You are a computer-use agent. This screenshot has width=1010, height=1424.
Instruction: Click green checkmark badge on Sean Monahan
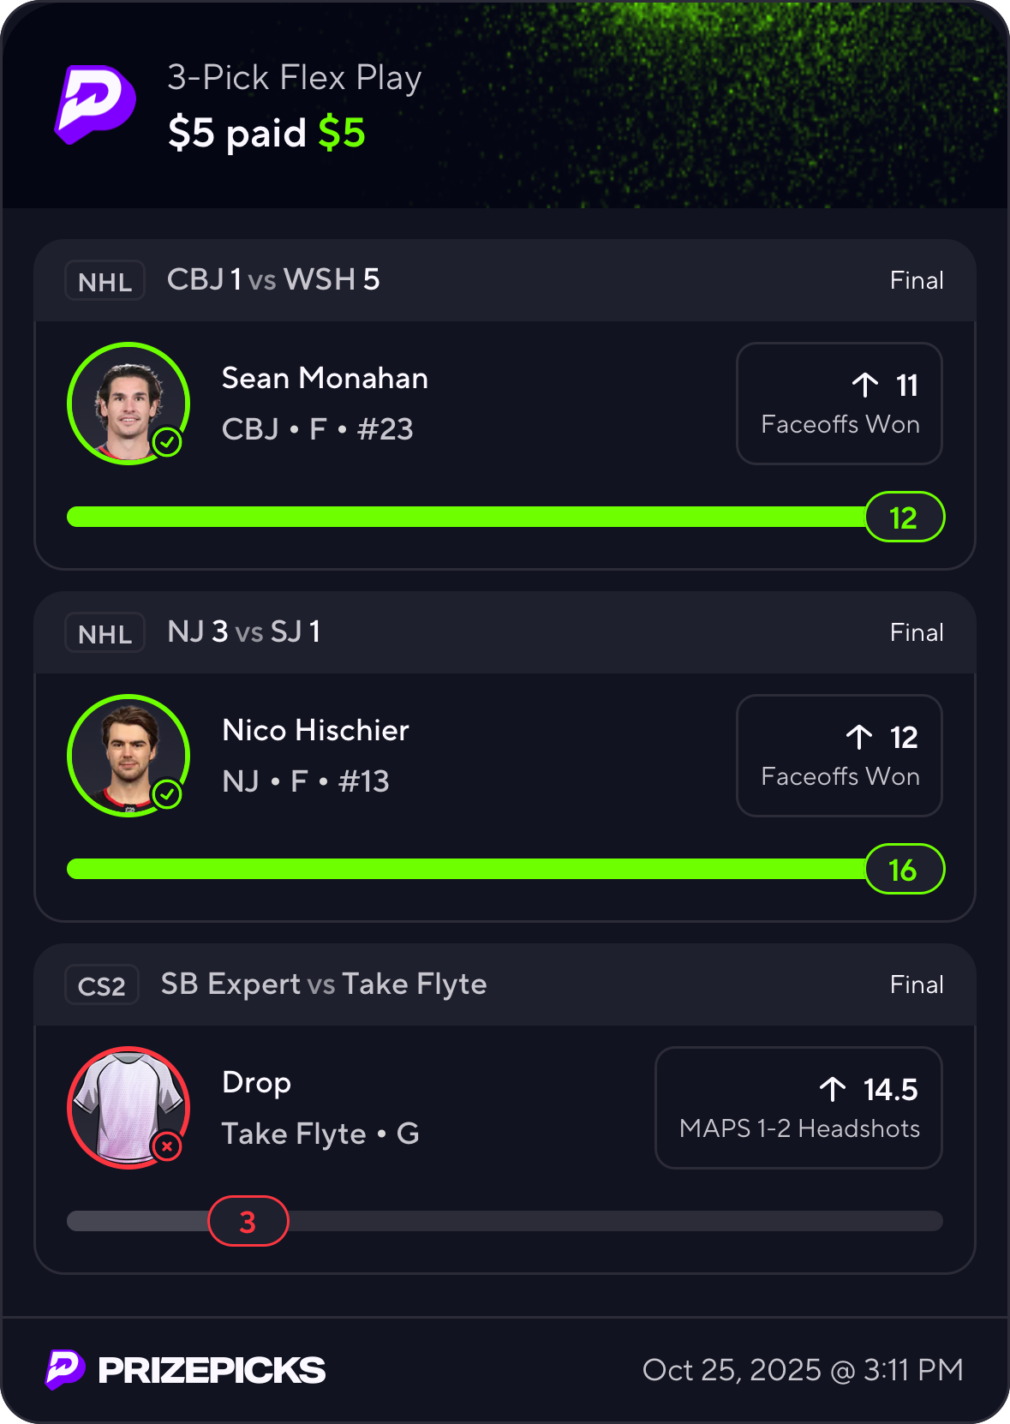point(167,442)
